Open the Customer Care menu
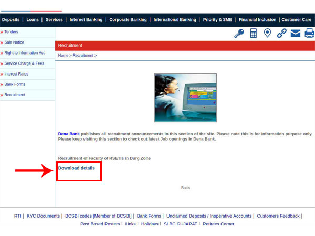 [296, 20]
